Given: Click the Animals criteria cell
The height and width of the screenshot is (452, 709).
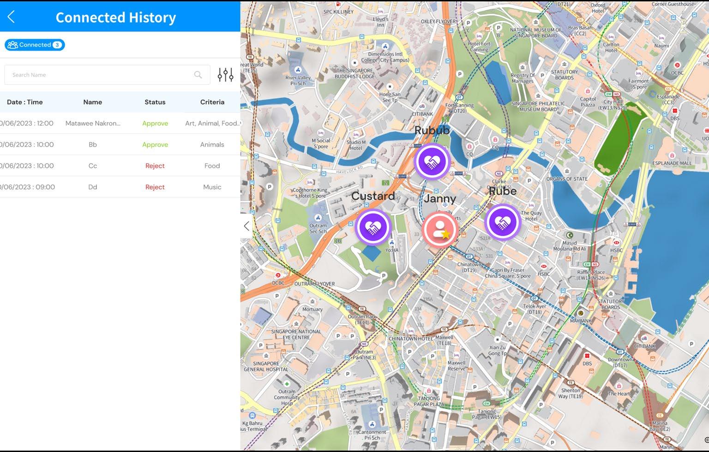Looking at the screenshot, I should [x=212, y=144].
